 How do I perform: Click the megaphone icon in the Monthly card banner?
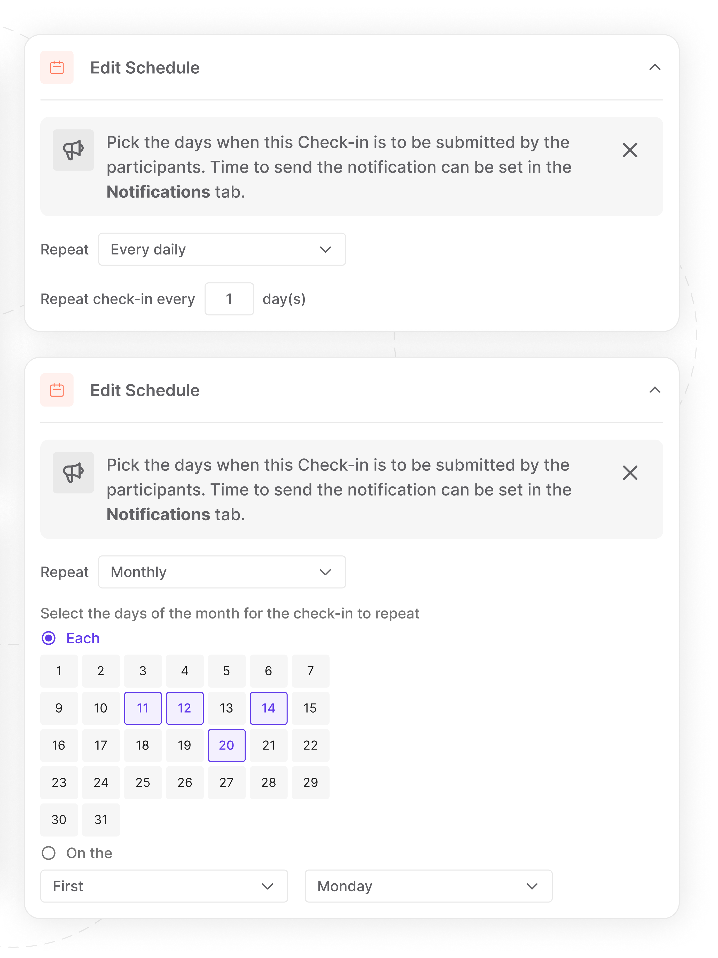point(73,473)
